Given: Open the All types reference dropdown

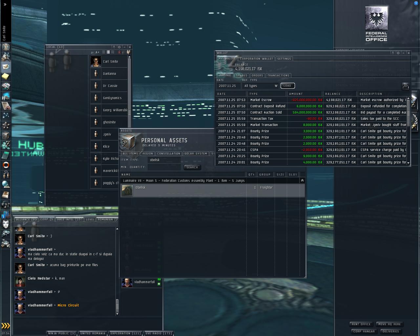Looking at the screenshot, I should coord(261,86).
